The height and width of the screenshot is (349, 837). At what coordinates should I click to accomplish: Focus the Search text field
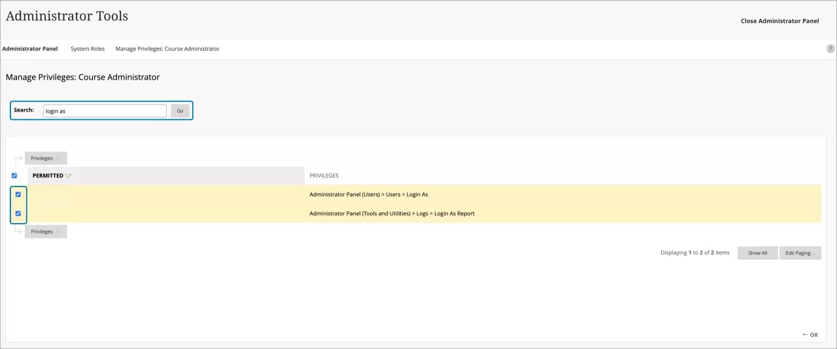[104, 111]
